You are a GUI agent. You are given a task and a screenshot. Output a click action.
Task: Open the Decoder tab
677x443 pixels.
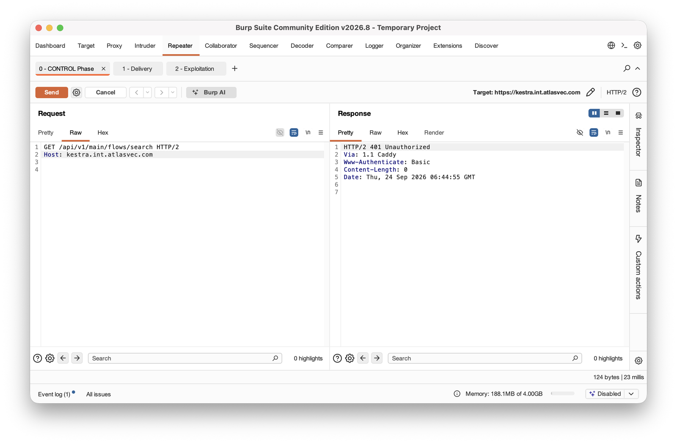point(302,46)
